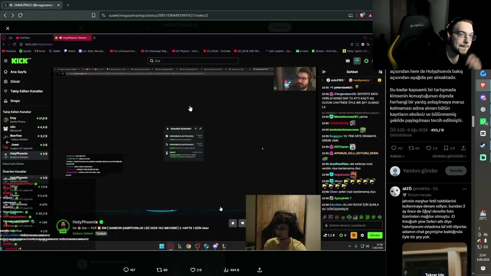Expand Daha Fazla Göster in Kick's sidebar
Screen dimensions: 491x276
click(13, 164)
